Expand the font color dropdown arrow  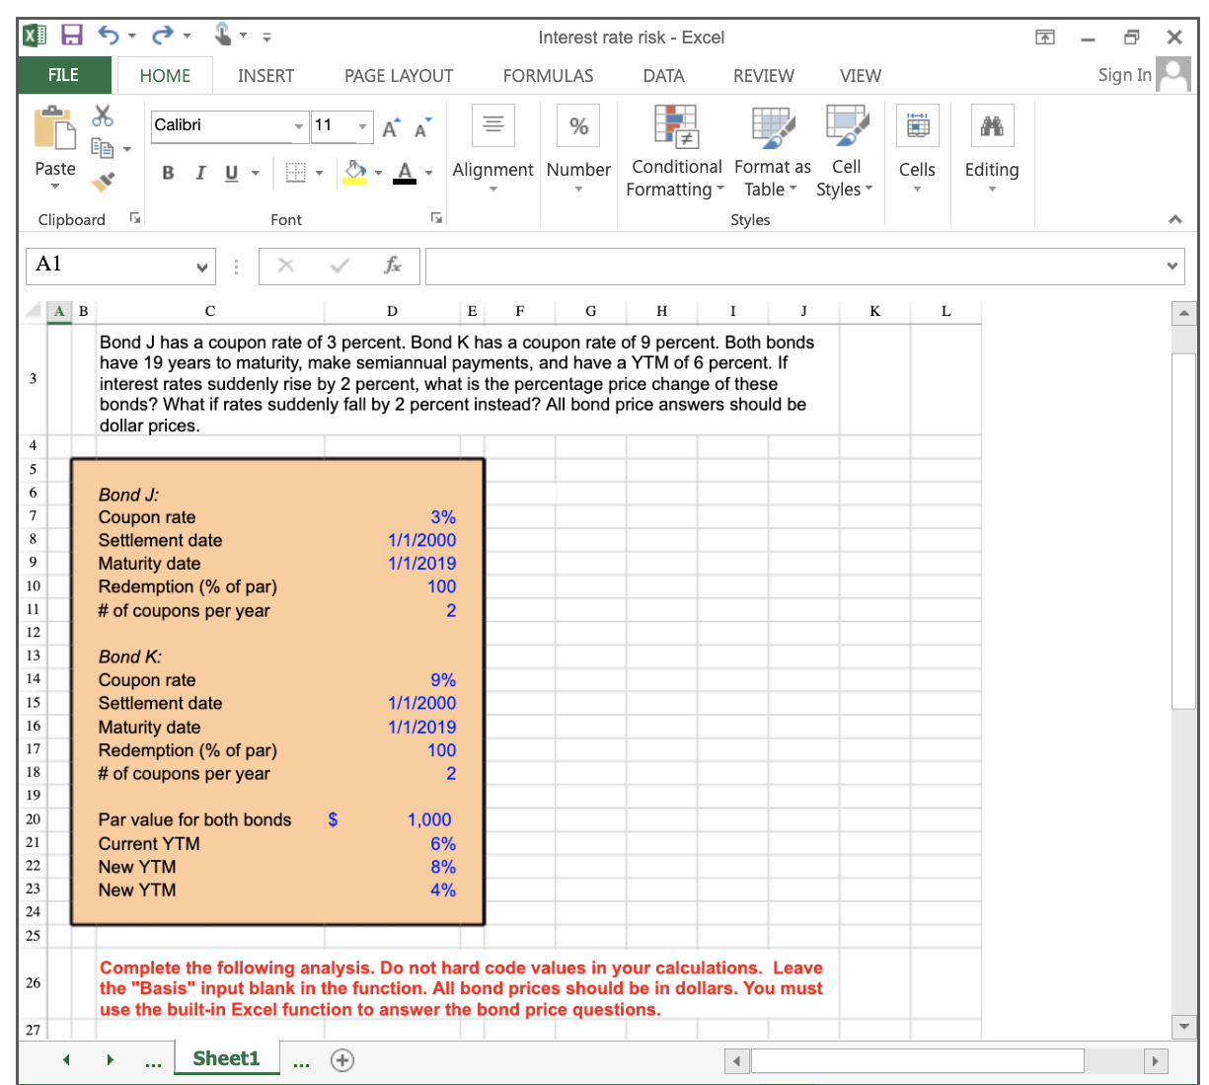428,174
